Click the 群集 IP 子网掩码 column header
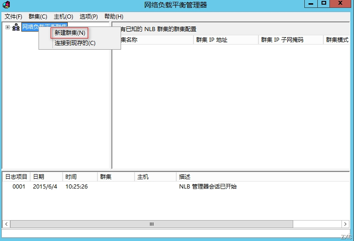354x241 pixels. click(x=291, y=40)
